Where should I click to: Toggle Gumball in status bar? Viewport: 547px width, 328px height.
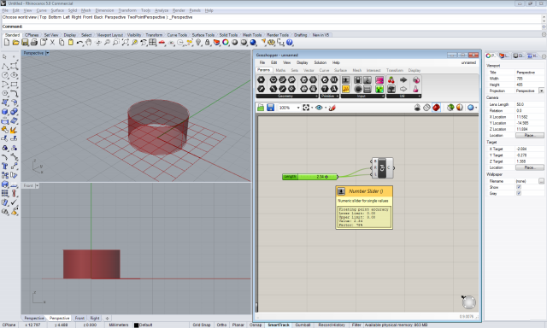303,325
